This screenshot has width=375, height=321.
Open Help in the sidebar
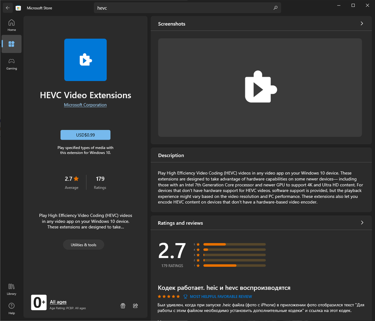[12, 309]
